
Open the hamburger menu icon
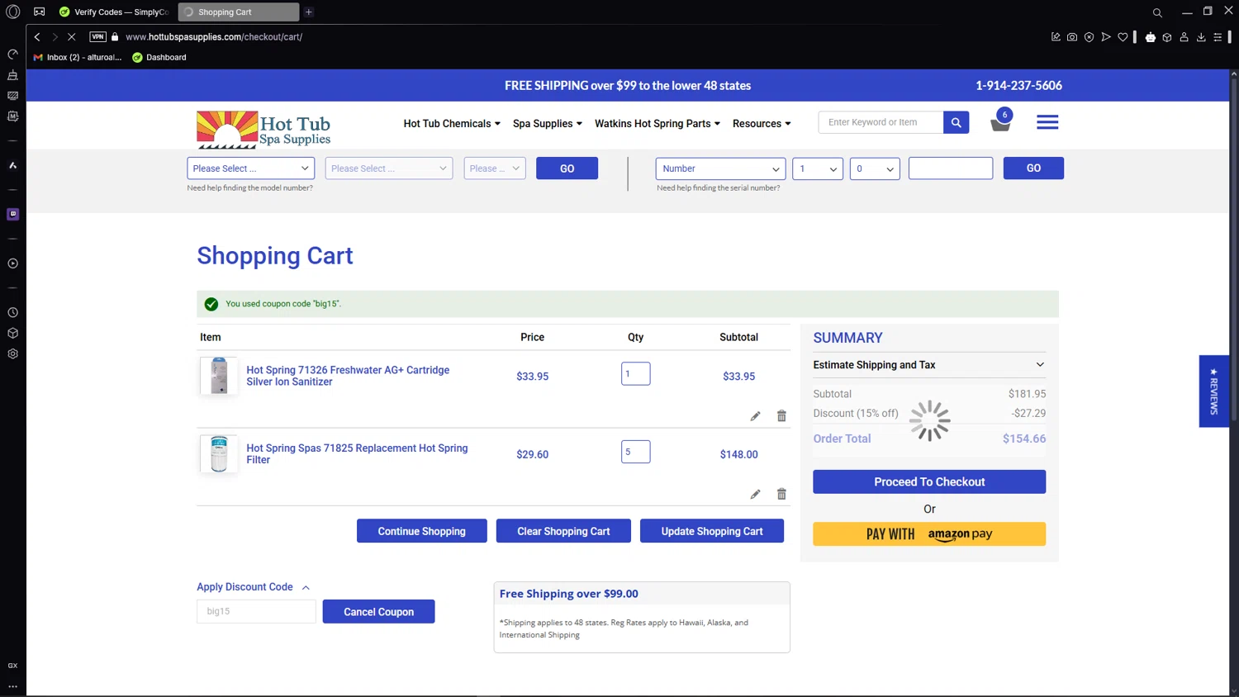pyautogui.click(x=1047, y=122)
